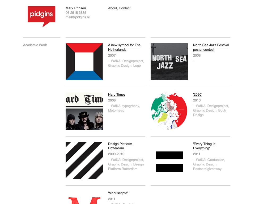Screen dimensions: 272x204
Task: Open the Contact page link
Action: coord(125,8)
